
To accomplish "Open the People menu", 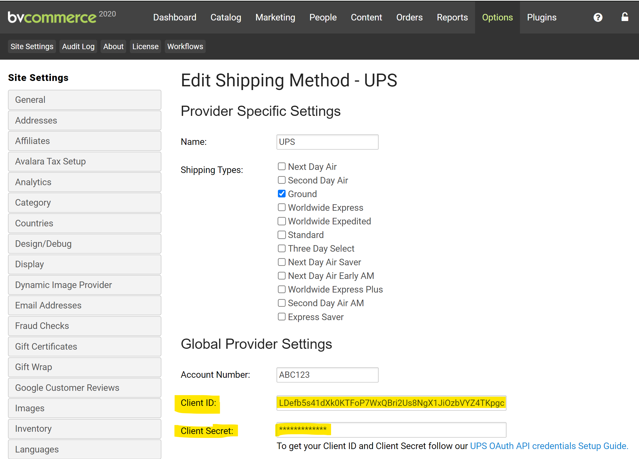I will point(323,18).
